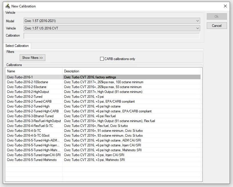The image size is (233, 187).
Task: Close the New Calibration dialog
Action: (x=225, y=6)
